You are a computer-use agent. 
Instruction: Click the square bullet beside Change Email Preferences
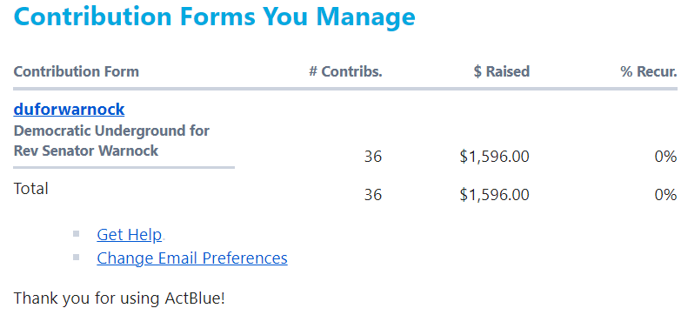77,257
